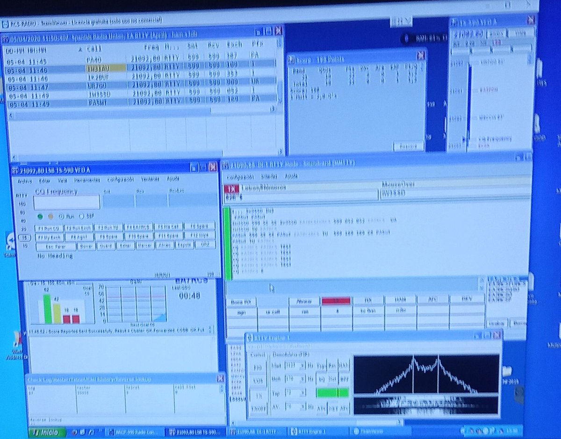
Task: Click the green squelch level bar
Action: 332,393
